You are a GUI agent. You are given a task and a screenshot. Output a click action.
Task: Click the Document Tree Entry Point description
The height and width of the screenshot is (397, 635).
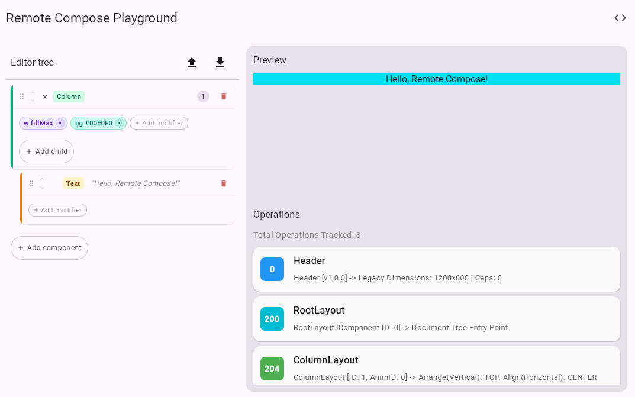pyautogui.click(x=401, y=328)
